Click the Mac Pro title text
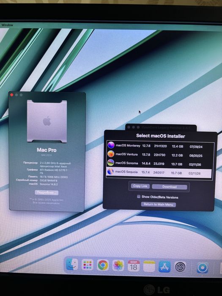 [47, 150]
